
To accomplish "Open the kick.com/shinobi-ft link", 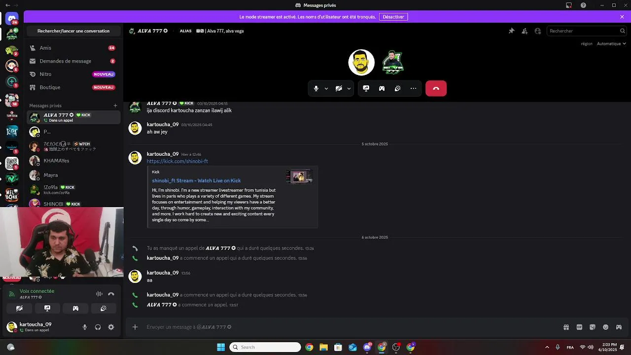I will coord(177,161).
